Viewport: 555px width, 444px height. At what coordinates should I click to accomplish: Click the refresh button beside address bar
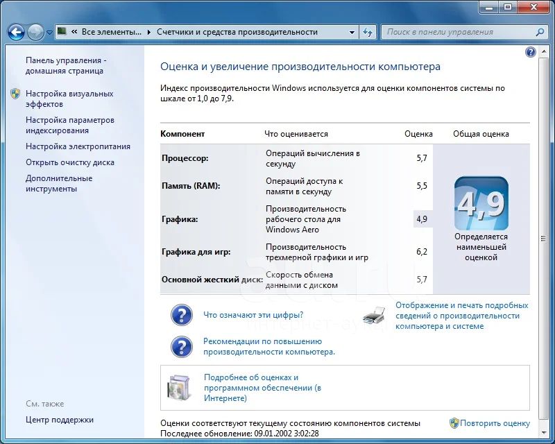click(x=368, y=32)
